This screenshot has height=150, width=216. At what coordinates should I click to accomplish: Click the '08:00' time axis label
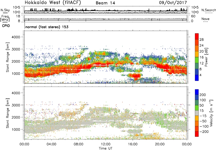pos(79,144)
